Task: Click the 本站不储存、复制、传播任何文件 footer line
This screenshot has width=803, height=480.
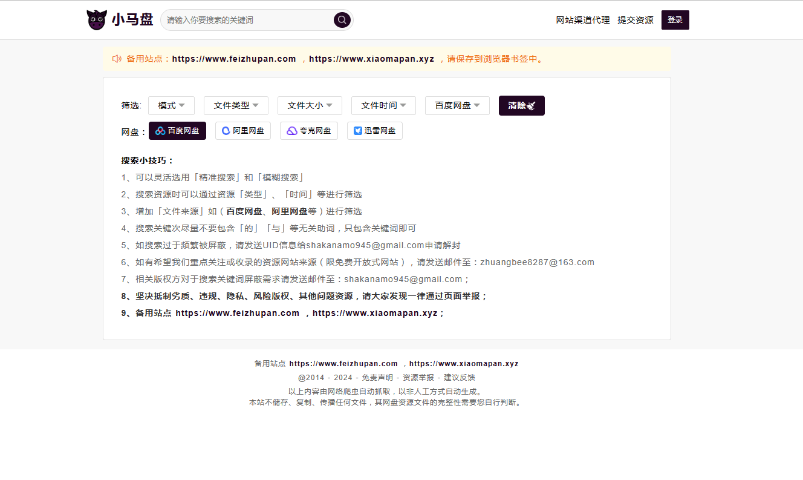Action: pos(386,402)
